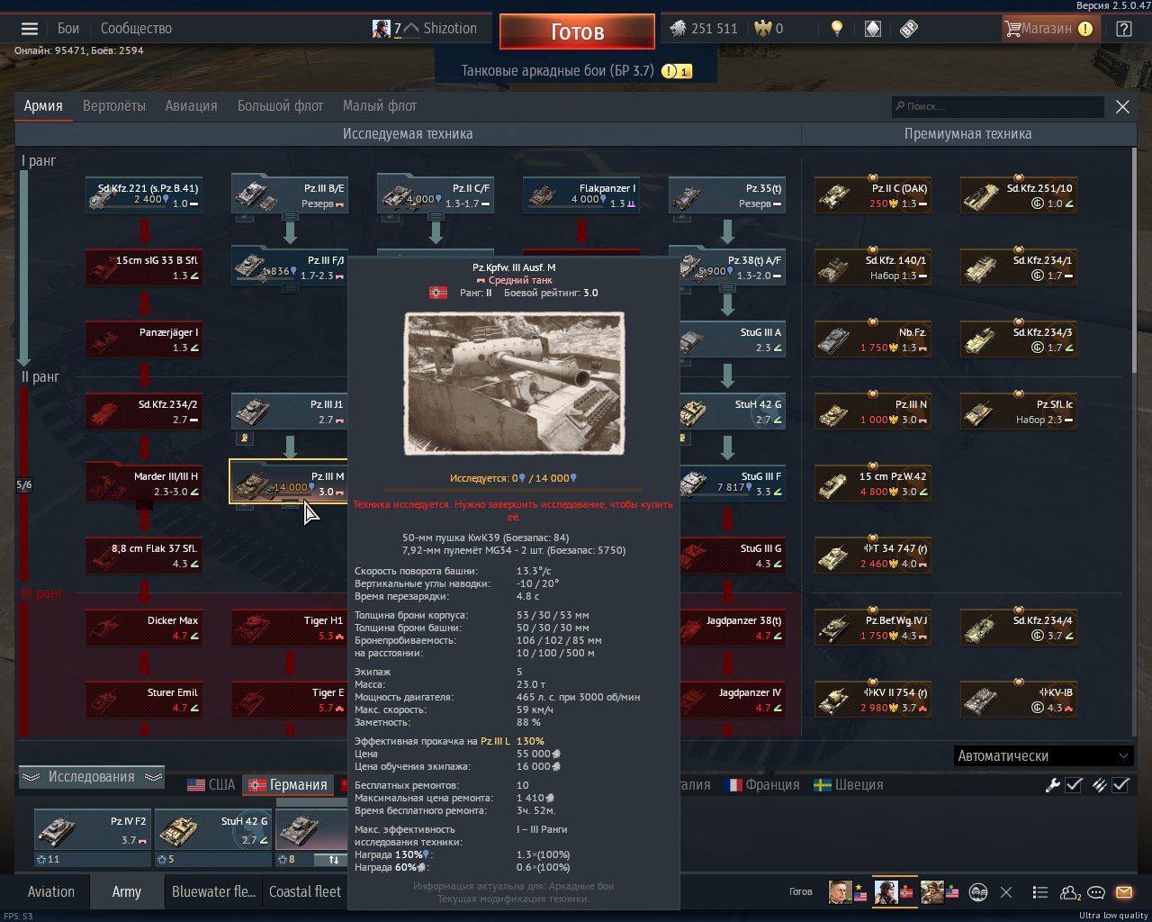This screenshot has height=922, width=1152.
Task: Close the research tree window
Action: pyautogui.click(x=1122, y=106)
